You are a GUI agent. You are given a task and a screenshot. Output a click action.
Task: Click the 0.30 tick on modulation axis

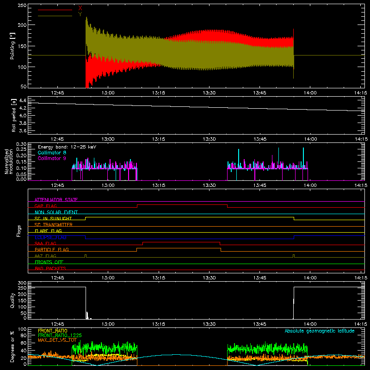21,144
